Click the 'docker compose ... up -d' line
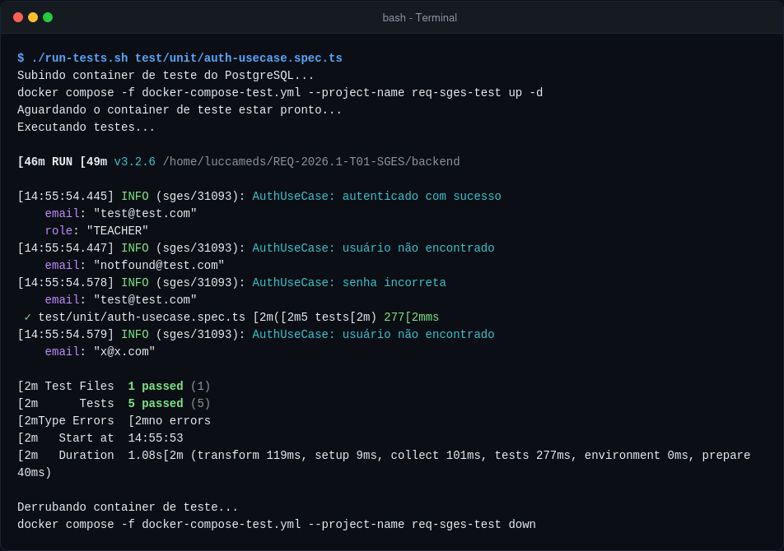Screen dimensions: 784x551 click(280, 93)
